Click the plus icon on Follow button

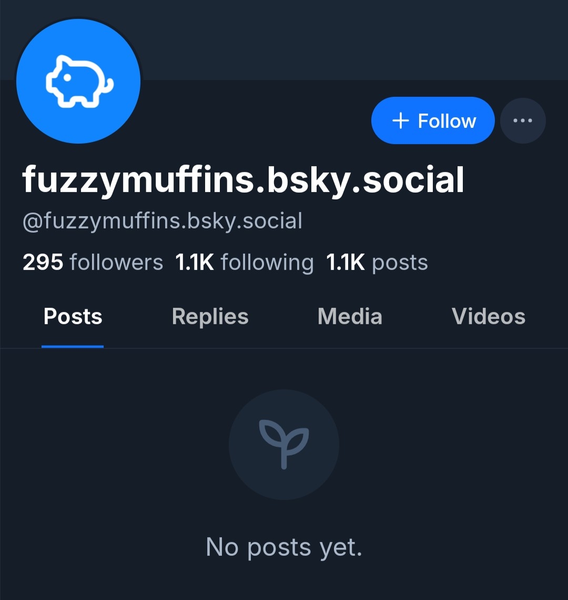pos(401,121)
